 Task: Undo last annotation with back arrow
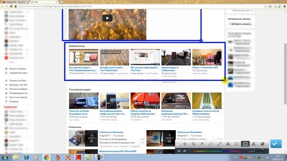click(179, 151)
